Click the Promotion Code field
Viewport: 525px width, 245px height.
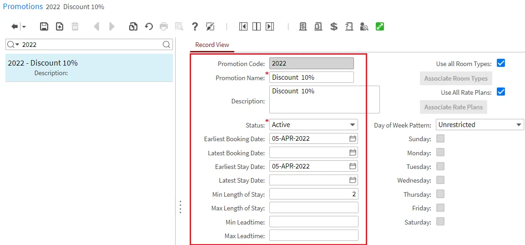tap(311, 63)
